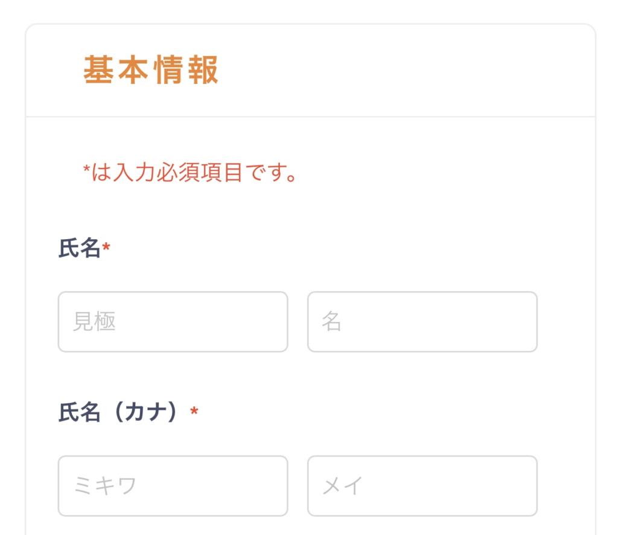This screenshot has height=535, width=618.
Task: Click the 氏名（カナ） field label
Action: (122, 412)
